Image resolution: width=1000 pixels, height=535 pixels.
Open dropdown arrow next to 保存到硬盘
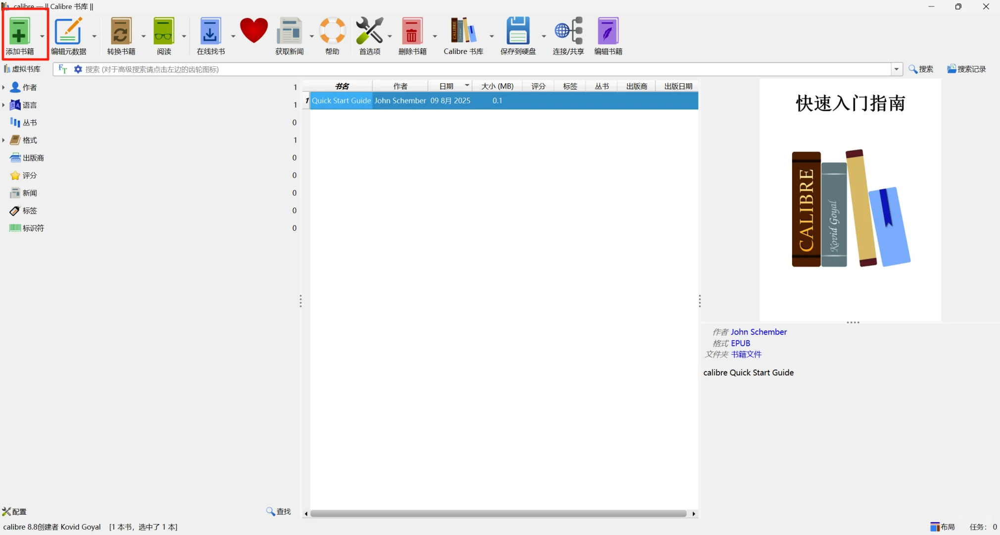tap(544, 36)
